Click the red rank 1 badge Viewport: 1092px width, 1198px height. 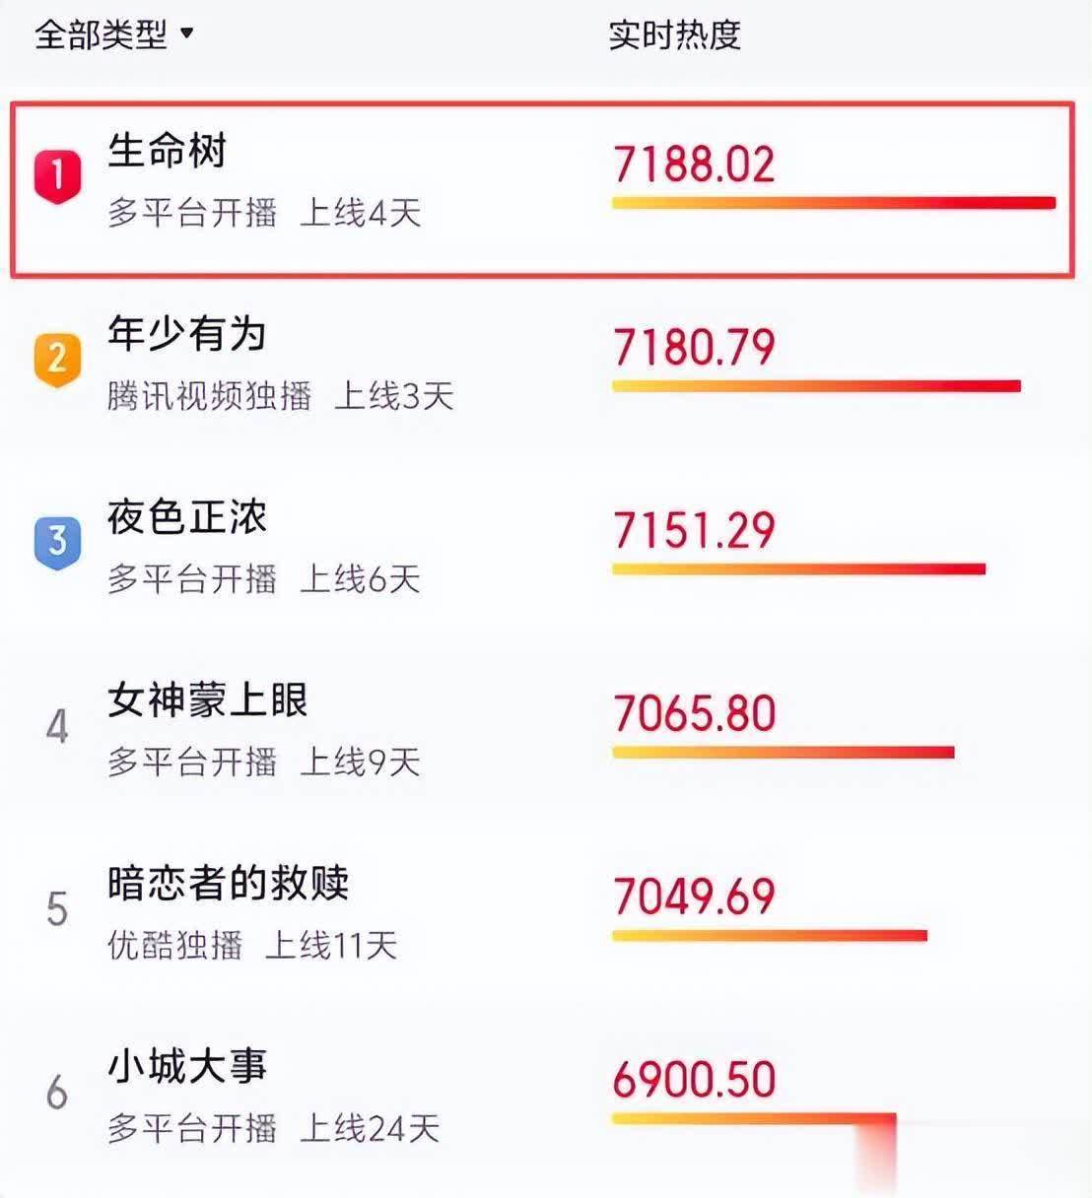pos(57,176)
